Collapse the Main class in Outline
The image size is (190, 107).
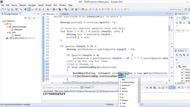(177, 67)
